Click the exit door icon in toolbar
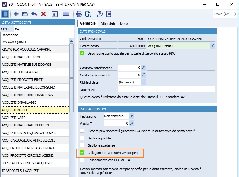The width and height of the screenshot is (239, 177). [x=108, y=14]
